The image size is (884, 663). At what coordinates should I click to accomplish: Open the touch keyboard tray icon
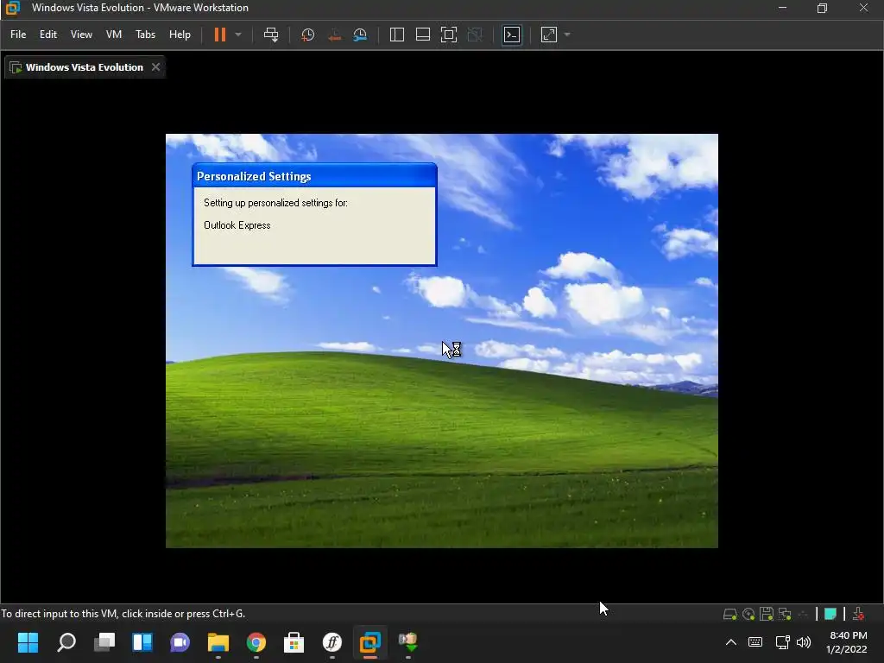[755, 642]
